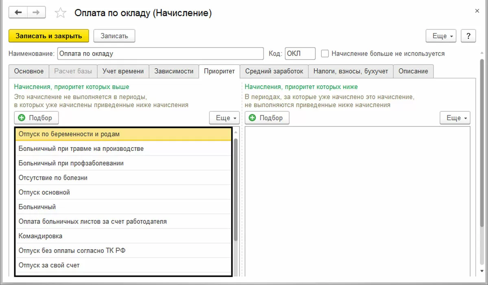488x285 pixels.
Task: Close the form with the X icon
Action: 477,11
